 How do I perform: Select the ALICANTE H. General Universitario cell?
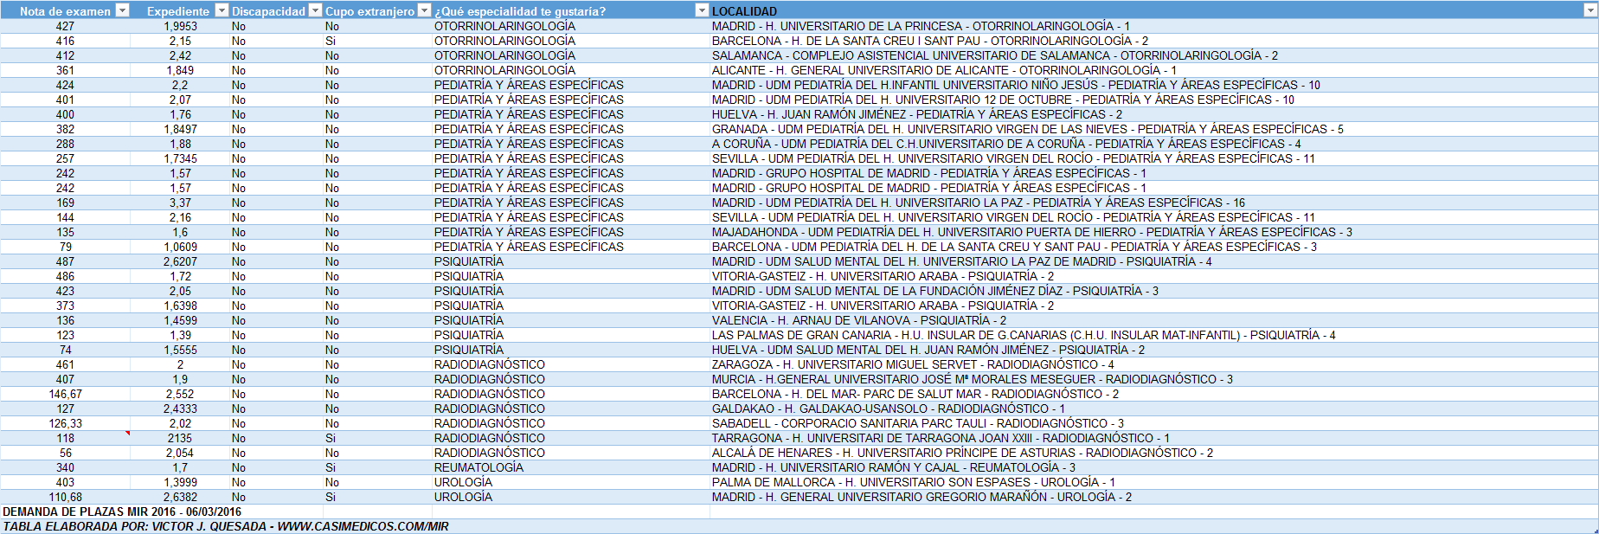(x=1153, y=70)
